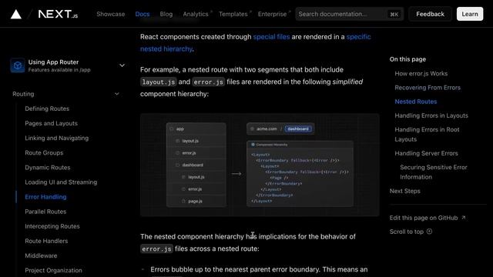
Task: Open the Next.js logo home link
Action: click(x=58, y=14)
